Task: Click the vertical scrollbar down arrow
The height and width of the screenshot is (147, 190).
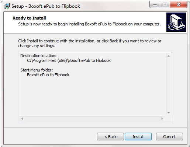Action: pyautogui.click(x=169, y=113)
